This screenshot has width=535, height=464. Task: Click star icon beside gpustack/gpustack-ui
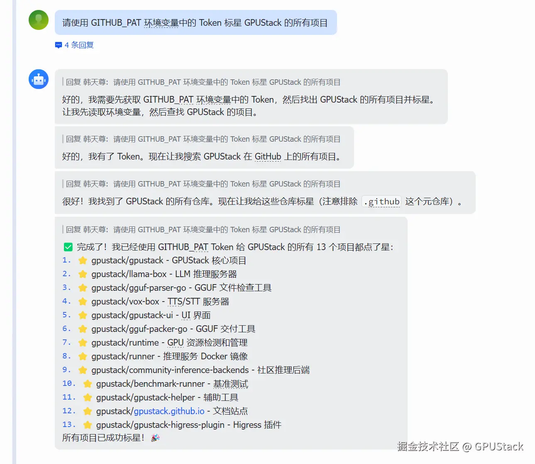pyautogui.click(x=83, y=315)
